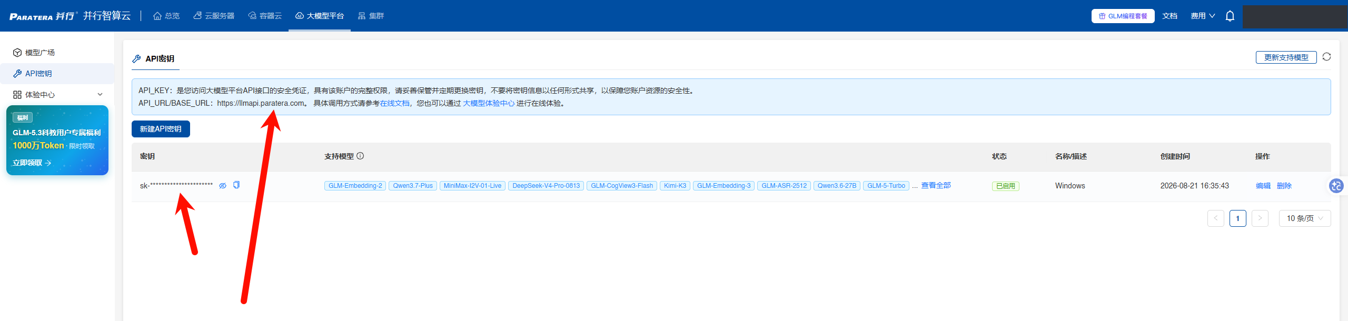Click the Windows key name cell
The width and height of the screenshot is (1348, 321).
tap(1070, 186)
